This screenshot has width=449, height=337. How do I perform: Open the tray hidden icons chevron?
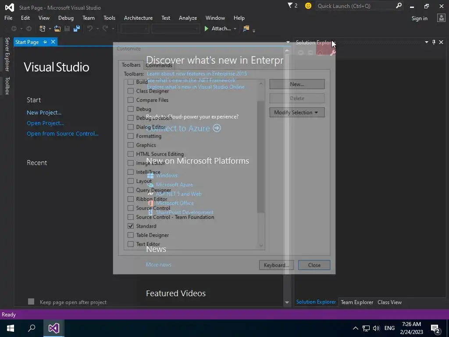click(355, 328)
